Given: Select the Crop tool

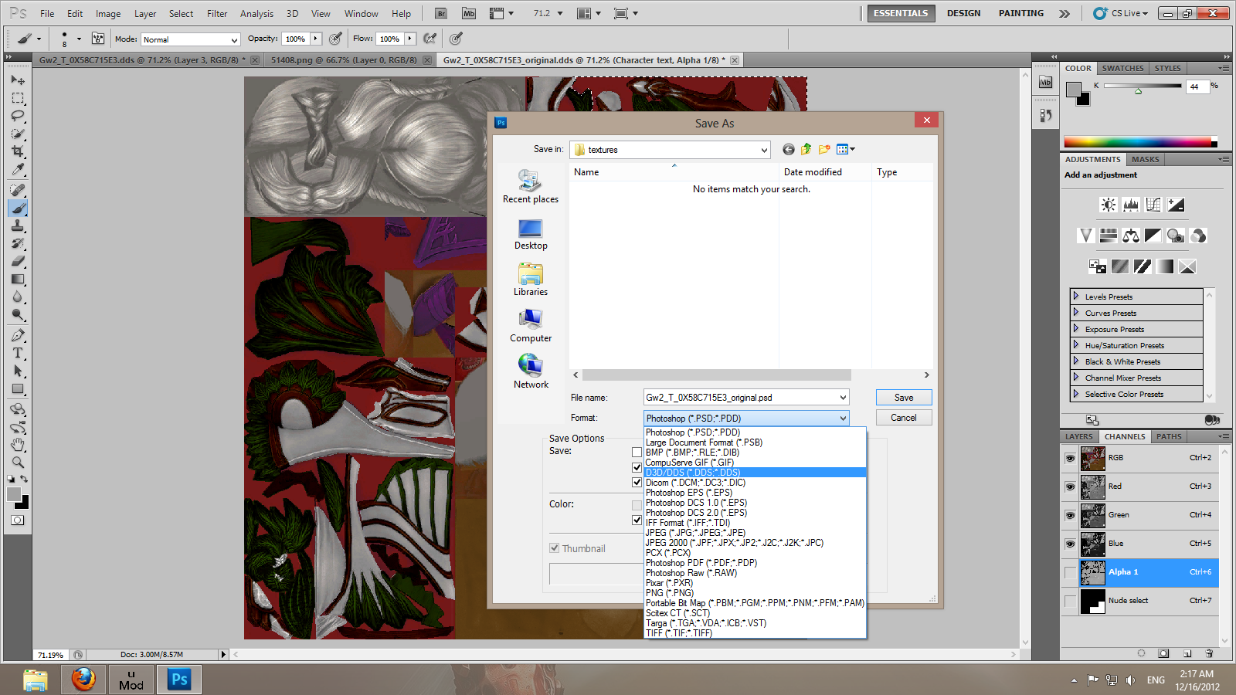Looking at the screenshot, I should (18, 151).
